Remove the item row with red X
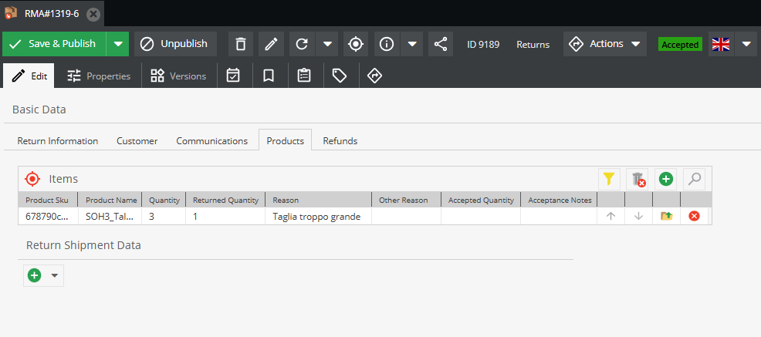The image size is (761, 337). 694,217
